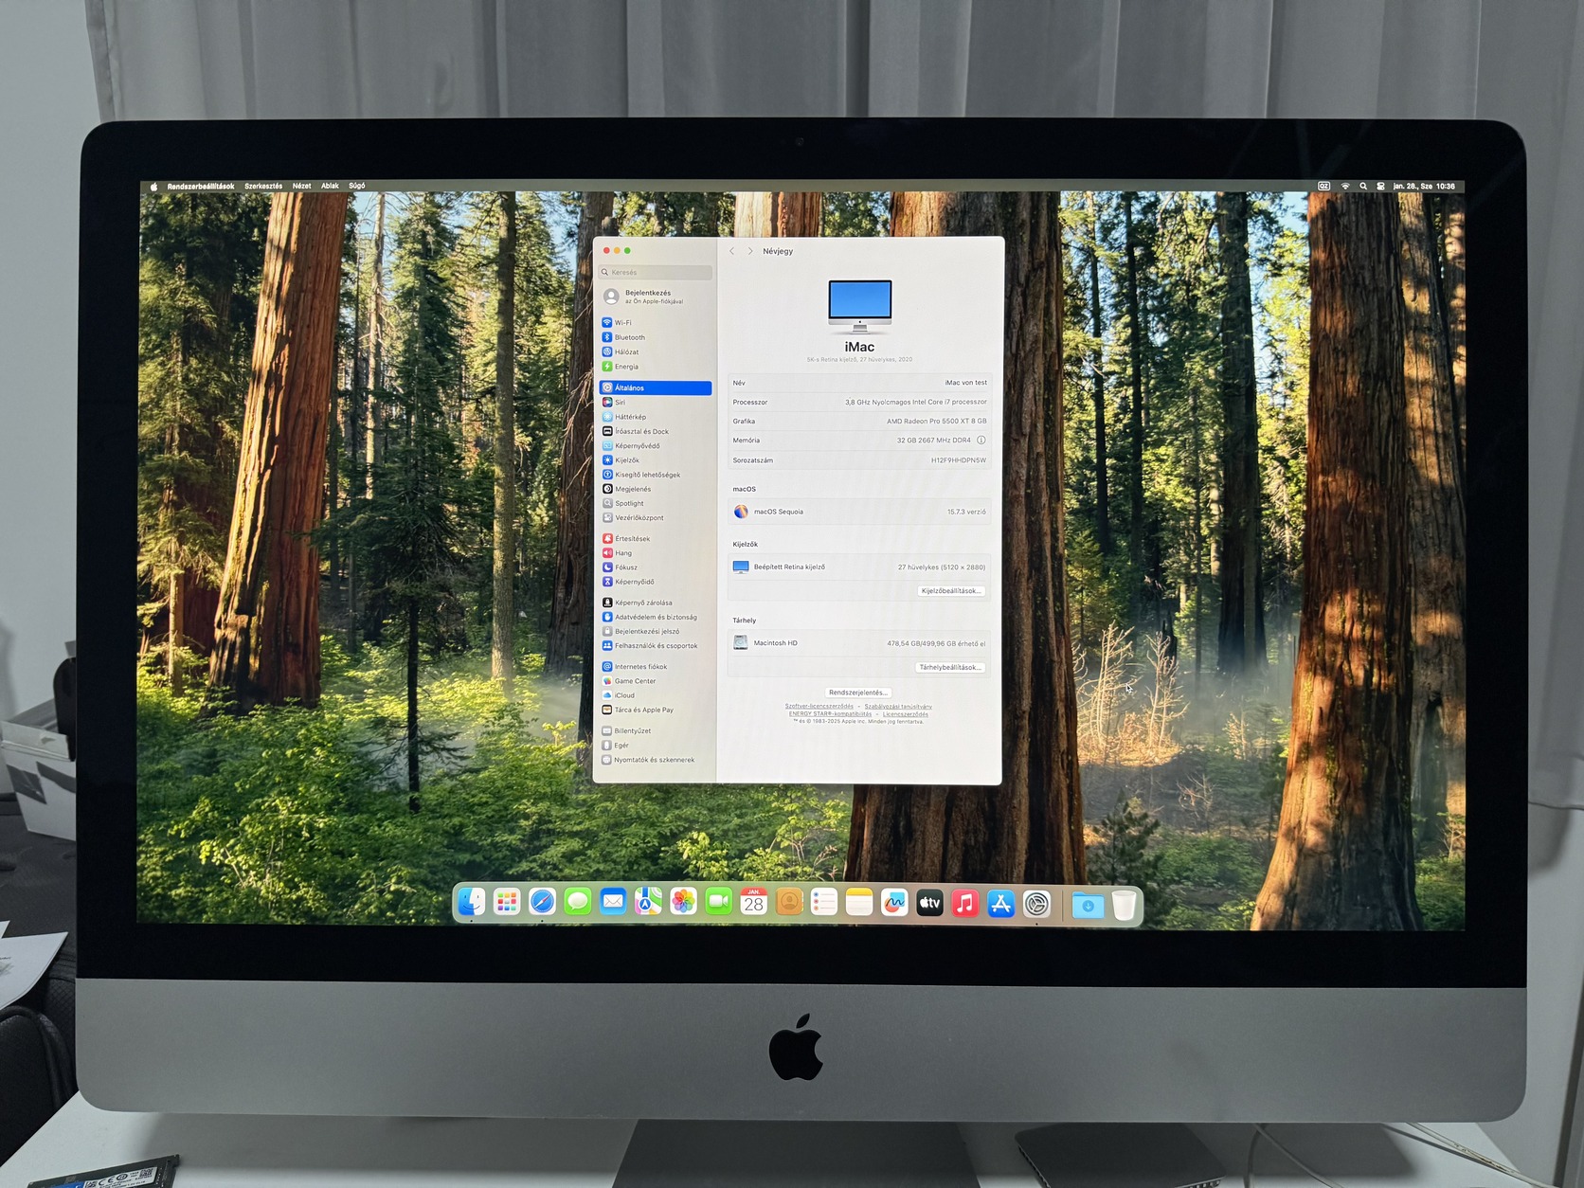
Task: Open the Szoftver-licencszerződés link
Action: 819,707
